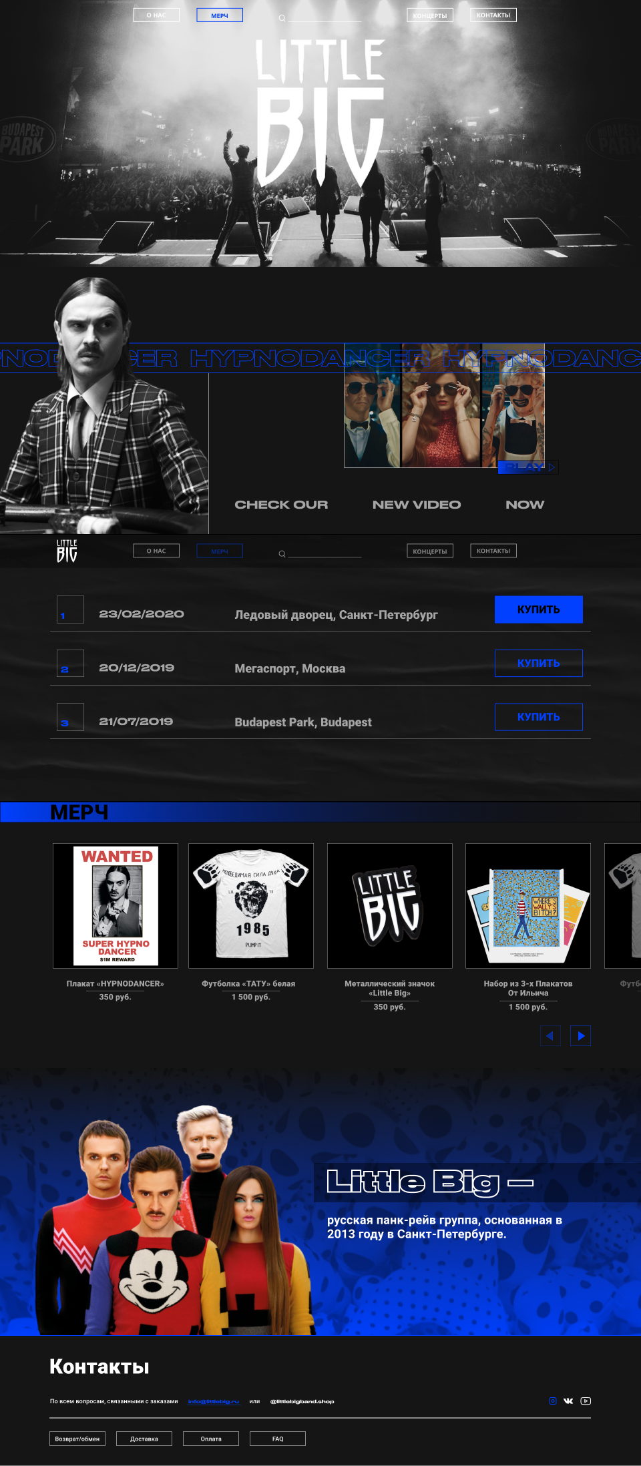Focus the search field over the concert photo
This screenshot has height=1466, width=641.
pyautogui.click(x=325, y=18)
